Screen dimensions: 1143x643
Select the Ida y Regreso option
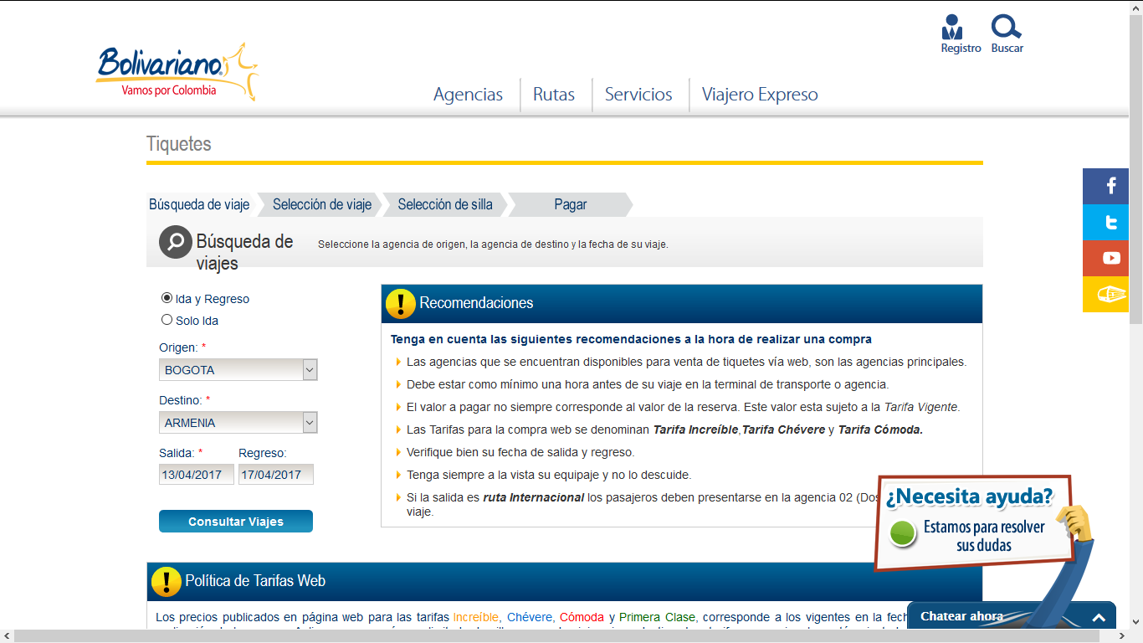167,298
